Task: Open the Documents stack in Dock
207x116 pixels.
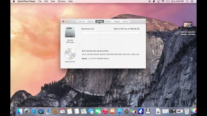Action: point(158,111)
